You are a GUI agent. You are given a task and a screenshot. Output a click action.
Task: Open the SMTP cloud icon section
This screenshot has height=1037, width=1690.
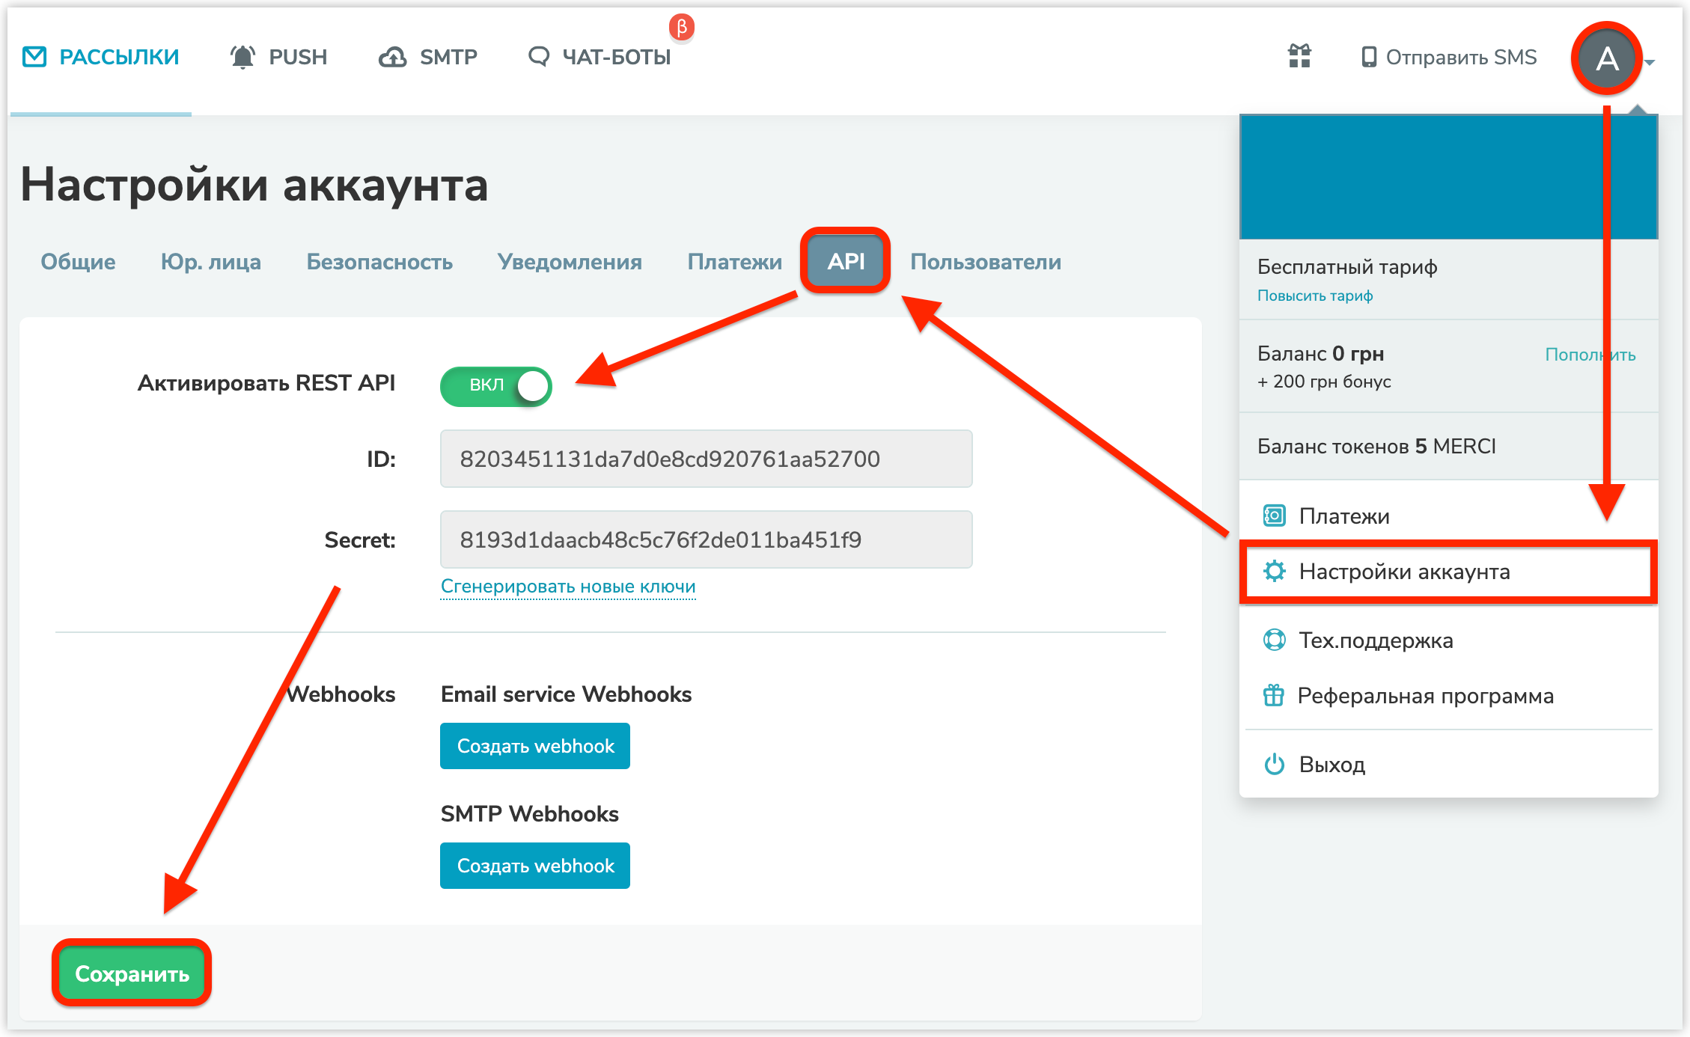393,57
